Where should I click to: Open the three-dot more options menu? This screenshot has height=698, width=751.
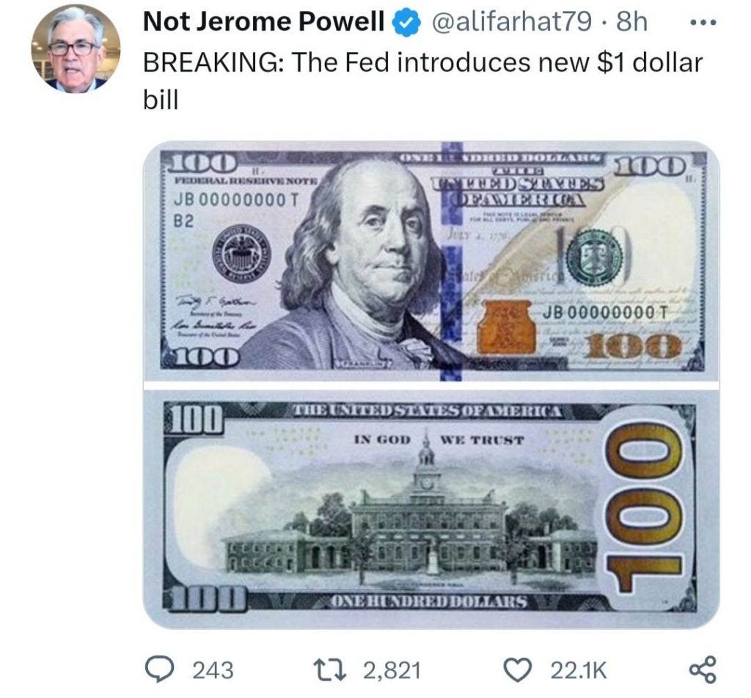pos(703,22)
